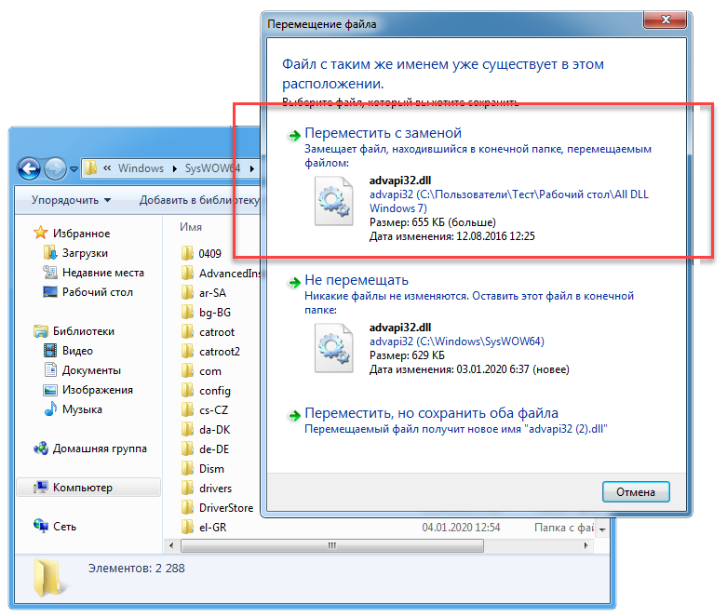
Task: Select the cs-CZ folder
Action: pos(213,410)
